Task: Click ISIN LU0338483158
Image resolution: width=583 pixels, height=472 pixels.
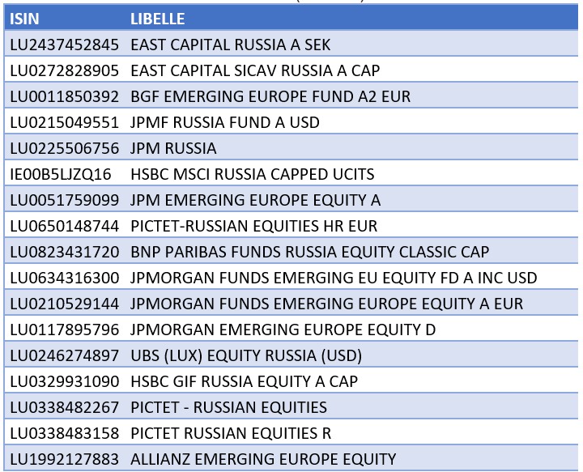Action: click(x=64, y=433)
